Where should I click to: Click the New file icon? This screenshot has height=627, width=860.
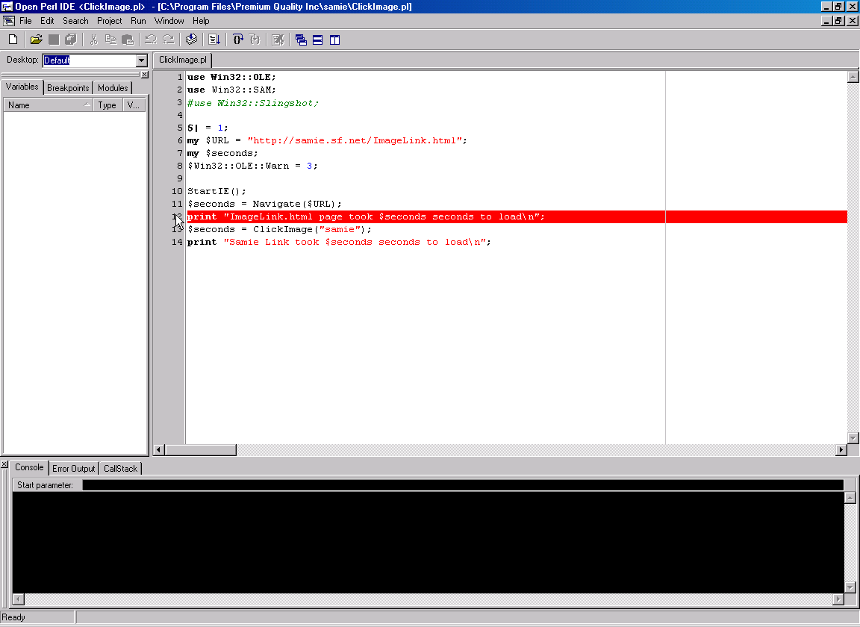[13, 40]
